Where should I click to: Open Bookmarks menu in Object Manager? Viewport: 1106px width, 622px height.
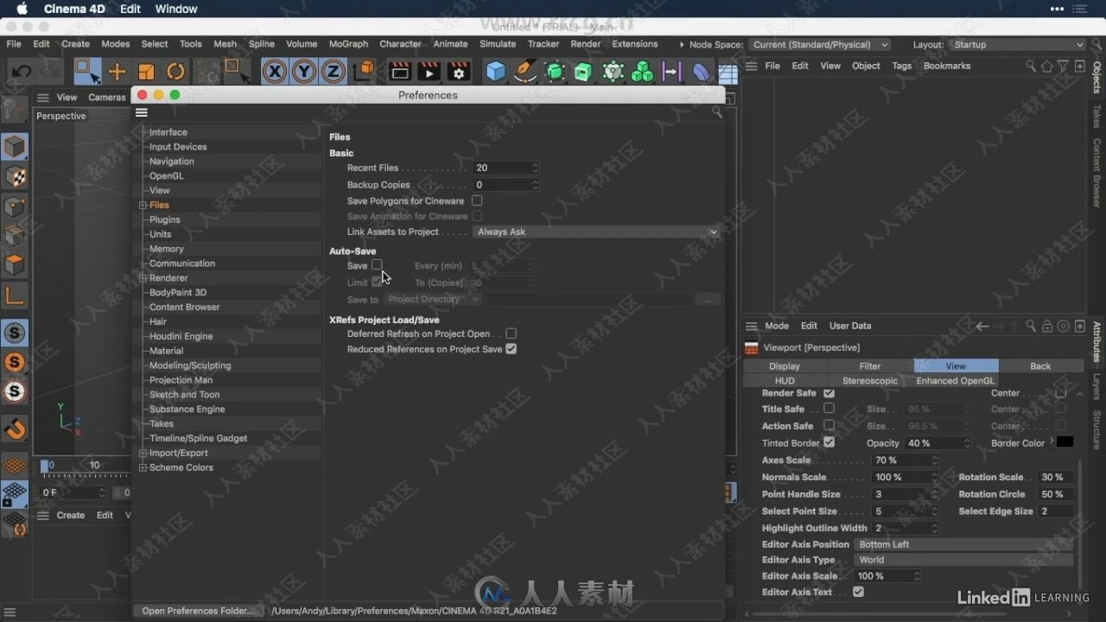tap(946, 66)
